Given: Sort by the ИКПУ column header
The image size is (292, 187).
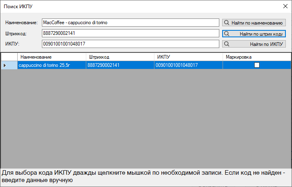Looking at the screenshot, I should [x=189, y=57].
